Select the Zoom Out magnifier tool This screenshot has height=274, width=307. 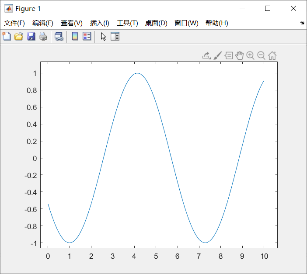coord(261,55)
